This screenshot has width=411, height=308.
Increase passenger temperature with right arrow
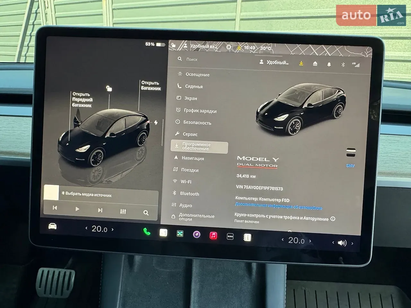(310, 241)
